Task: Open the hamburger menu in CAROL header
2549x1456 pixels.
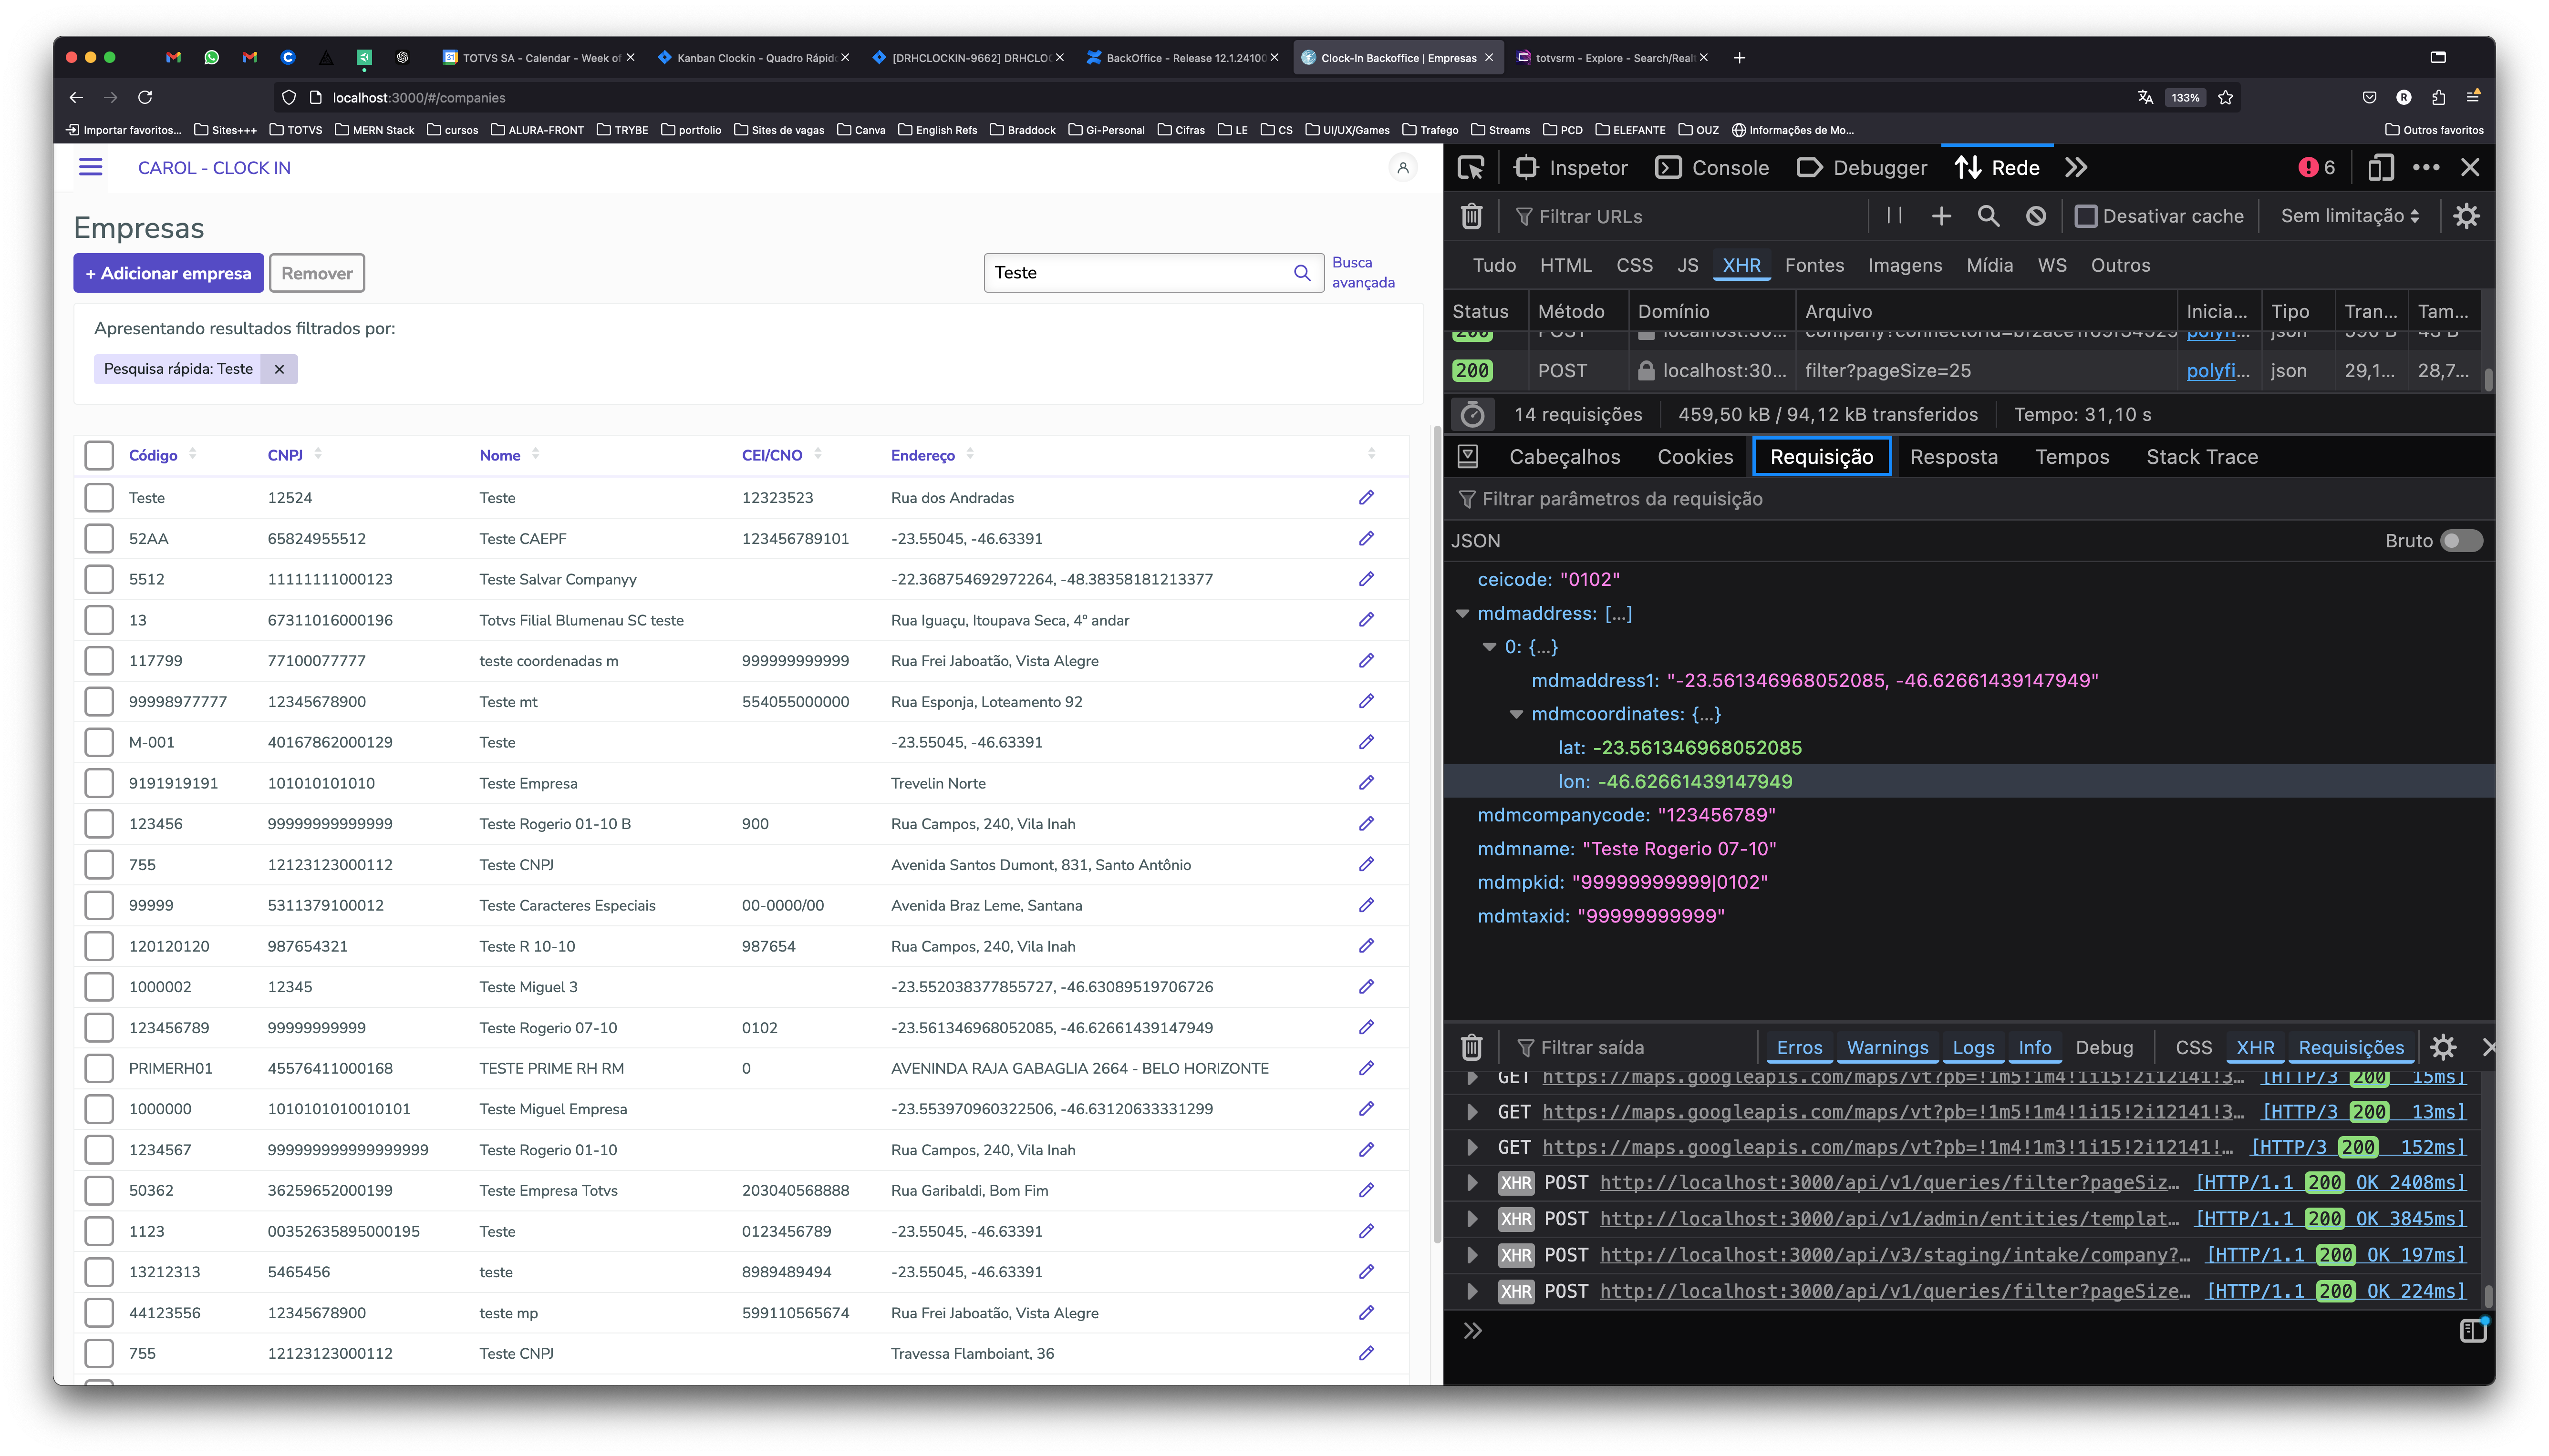Action: [90, 167]
